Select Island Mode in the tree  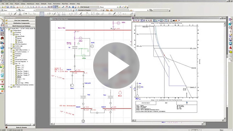21,36
